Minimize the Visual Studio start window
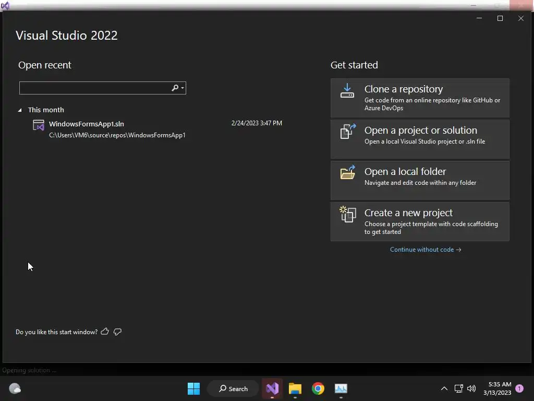This screenshot has height=401, width=534. [479, 18]
